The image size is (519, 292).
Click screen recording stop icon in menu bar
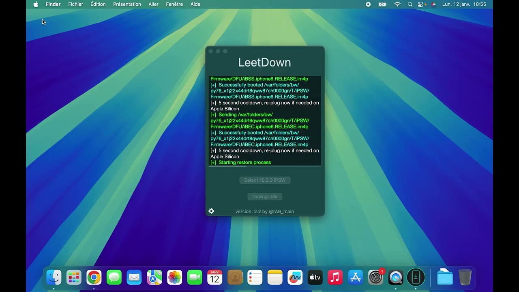point(368,4)
